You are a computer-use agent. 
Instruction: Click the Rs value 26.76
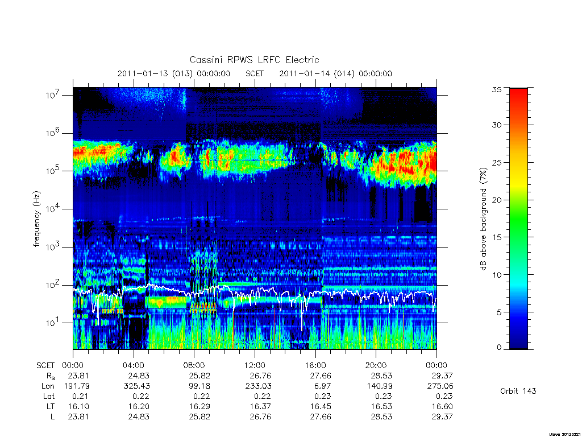click(260, 376)
